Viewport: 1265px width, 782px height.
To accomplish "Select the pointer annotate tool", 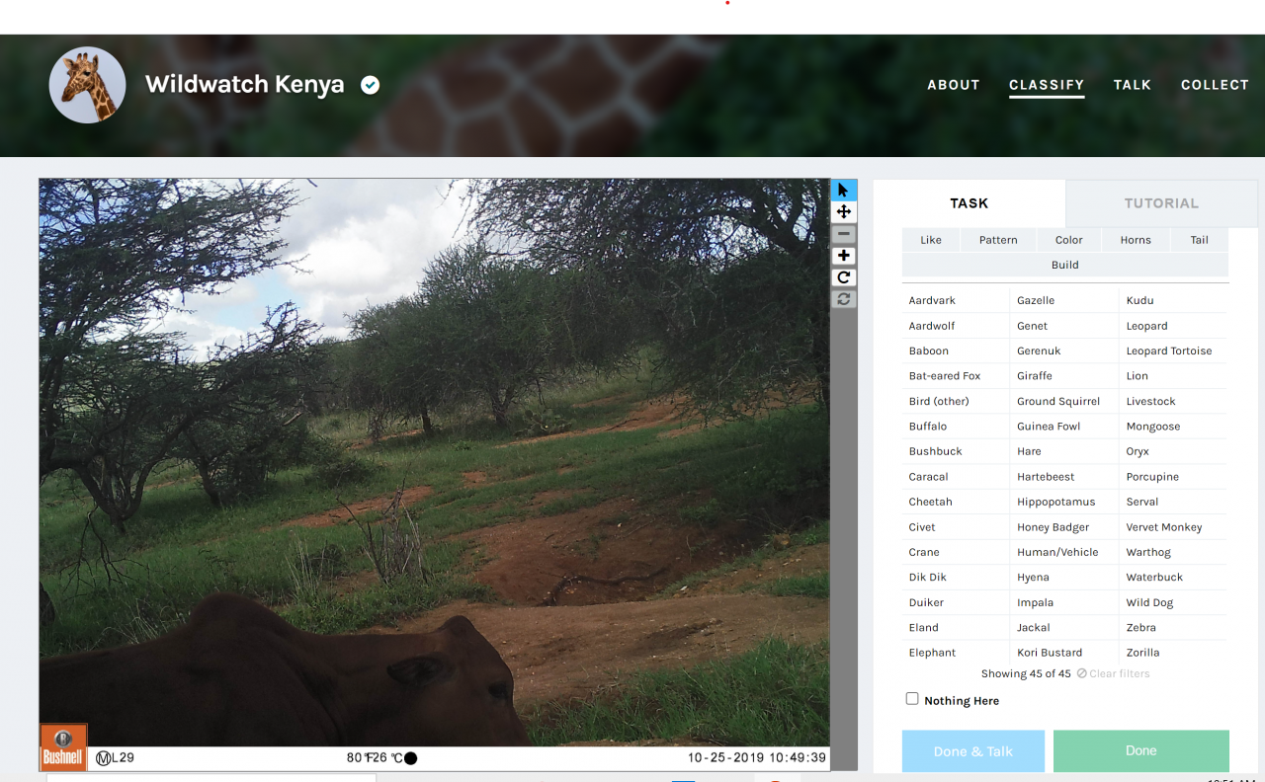I will tap(844, 190).
